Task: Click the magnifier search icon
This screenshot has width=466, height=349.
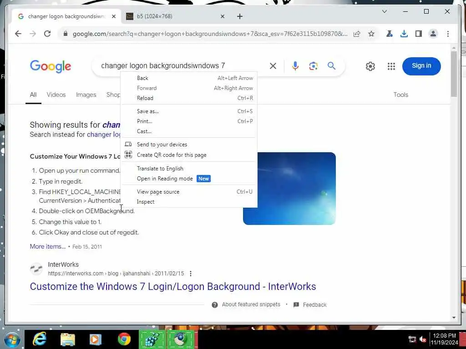Action: (x=331, y=66)
